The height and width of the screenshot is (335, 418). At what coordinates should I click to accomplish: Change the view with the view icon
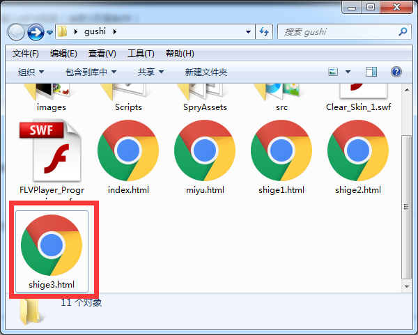coord(333,72)
